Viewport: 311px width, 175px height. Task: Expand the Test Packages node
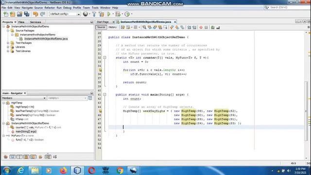(8, 43)
